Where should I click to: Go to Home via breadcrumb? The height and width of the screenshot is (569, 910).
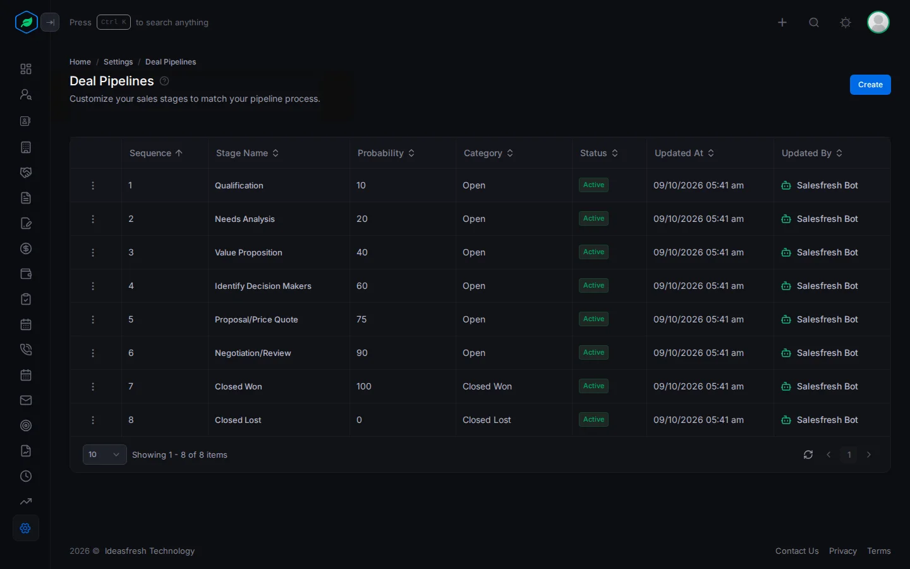80,62
